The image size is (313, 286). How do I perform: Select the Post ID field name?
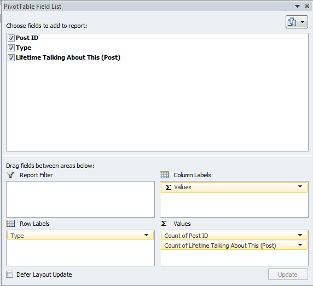point(27,38)
